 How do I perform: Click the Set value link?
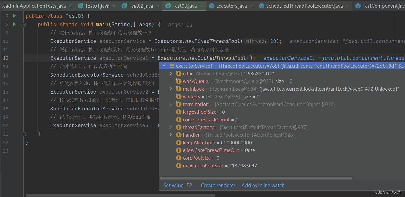click(173, 186)
